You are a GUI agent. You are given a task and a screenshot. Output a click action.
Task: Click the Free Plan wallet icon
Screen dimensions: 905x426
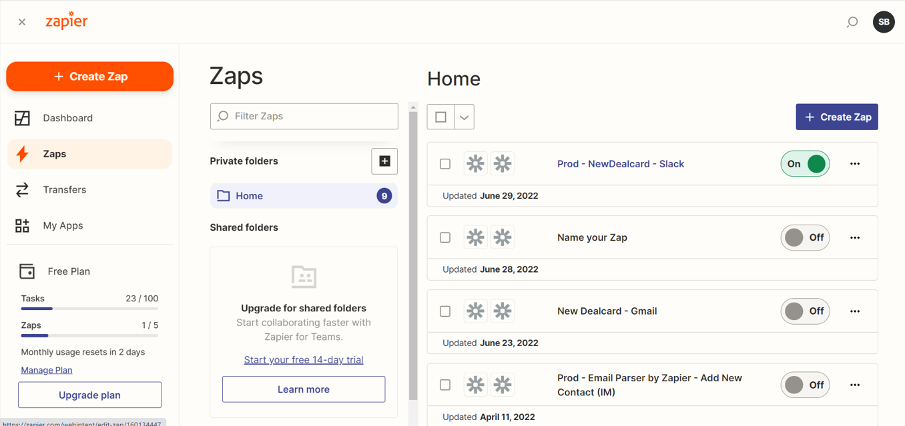[27, 271]
